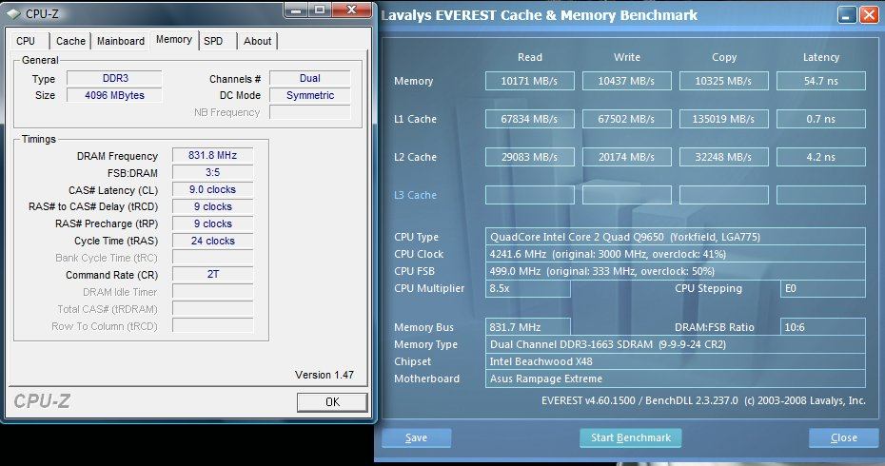Switch to the Cache tab
Viewport: 885px width, 466px height.
coord(70,41)
